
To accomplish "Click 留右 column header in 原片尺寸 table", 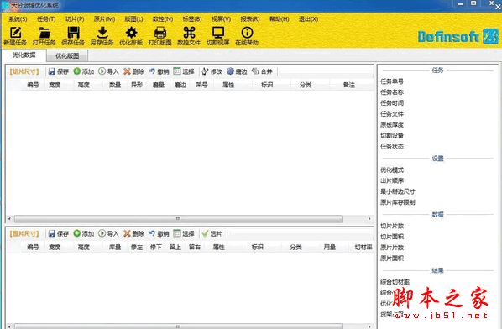I will pyautogui.click(x=195, y=247).
